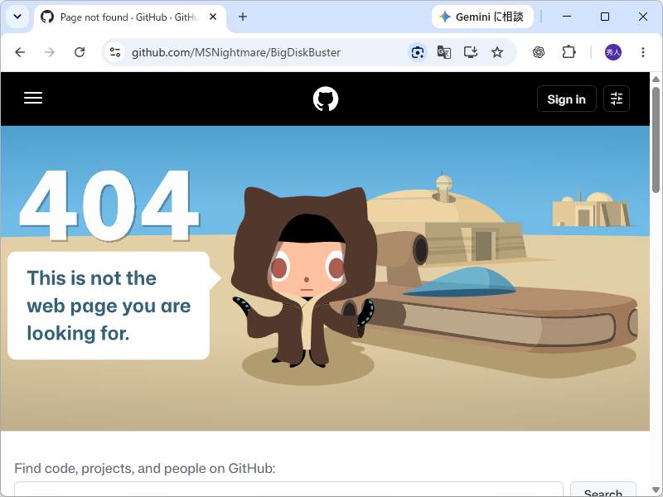Click the vertical scrollbar thumb
This screenshot has width=663, height=497.
point(656,139)
